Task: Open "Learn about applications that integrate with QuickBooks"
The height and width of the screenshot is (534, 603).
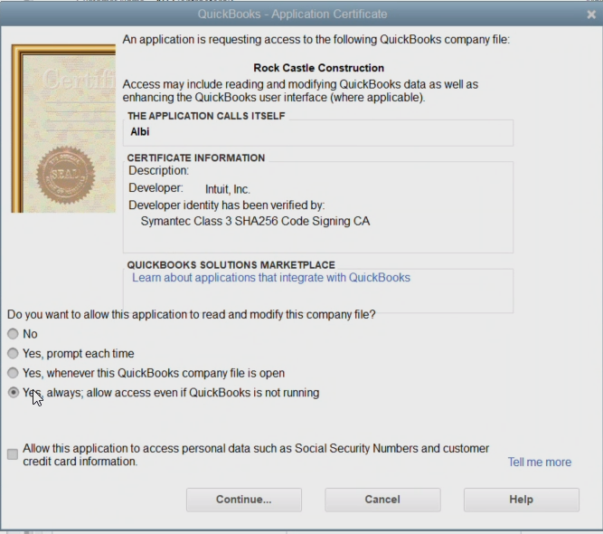Action: coord(271,278)
